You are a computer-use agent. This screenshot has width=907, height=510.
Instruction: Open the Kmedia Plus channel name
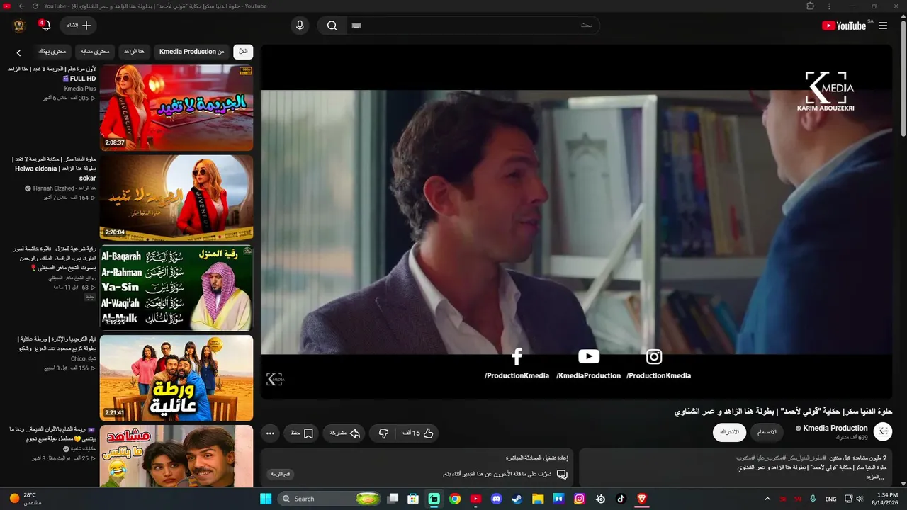point(80,89)
